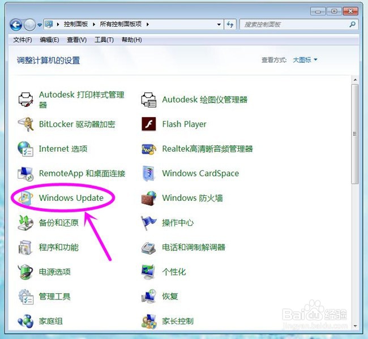Open the 大图标 view mode dropdown
Viewport: 368px width, 339px height.
click(x=305, y=60)
